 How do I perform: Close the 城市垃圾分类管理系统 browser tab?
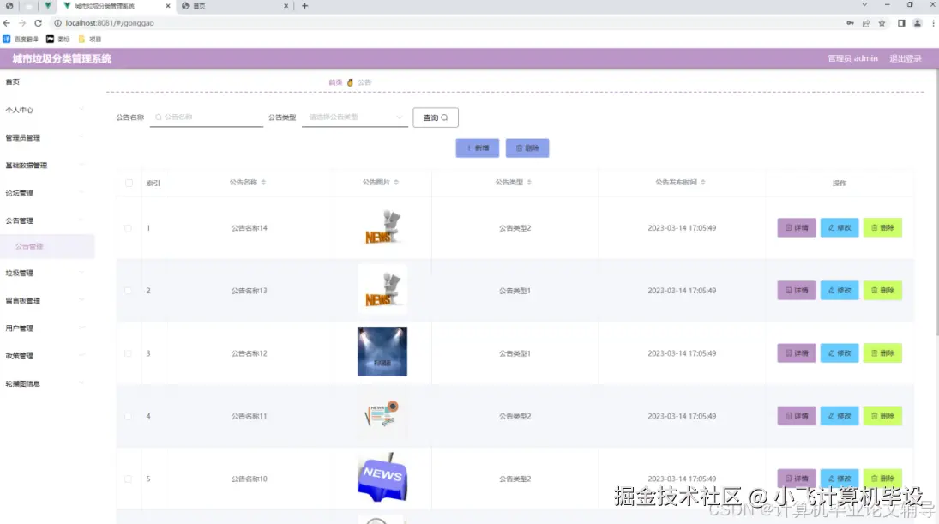[168, 6]
